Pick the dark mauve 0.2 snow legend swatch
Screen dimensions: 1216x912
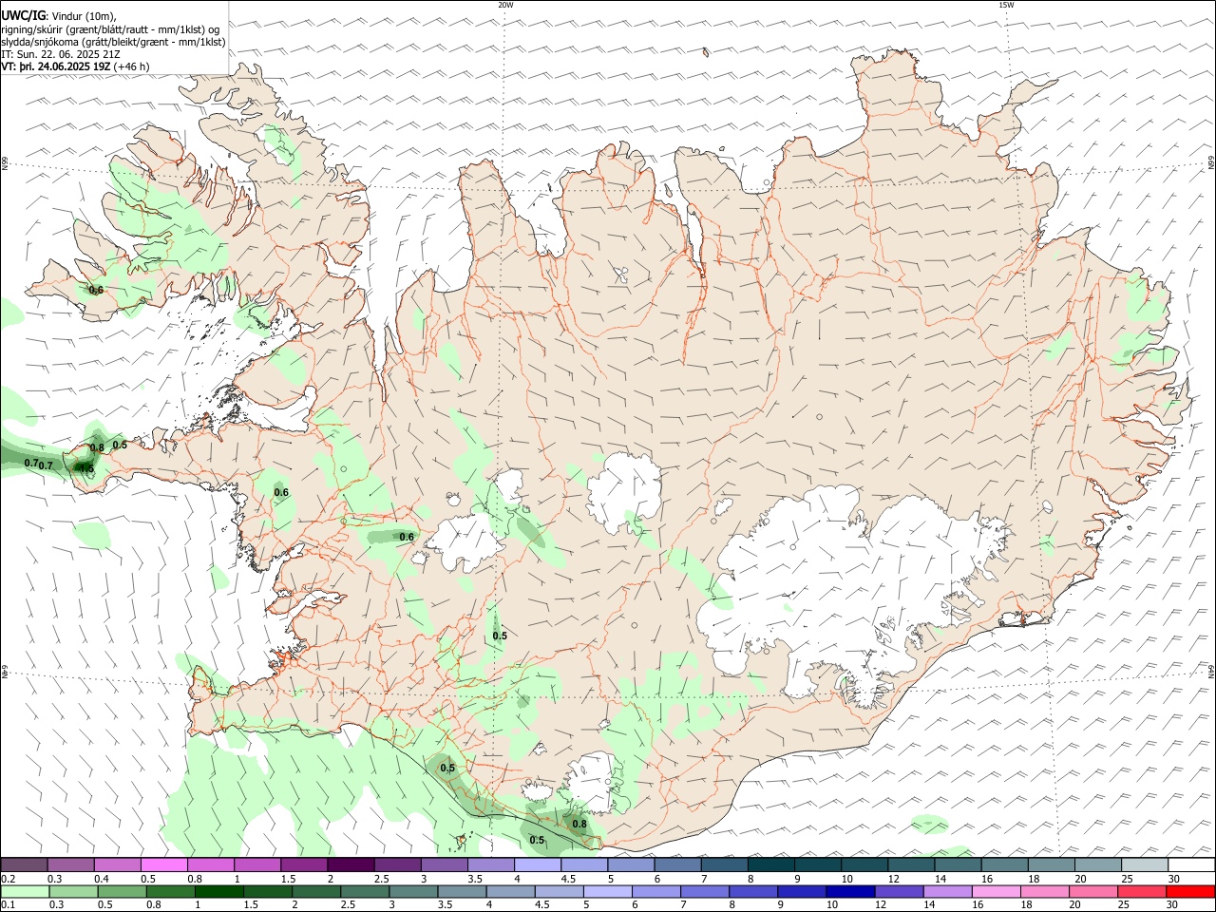(24, 864)
